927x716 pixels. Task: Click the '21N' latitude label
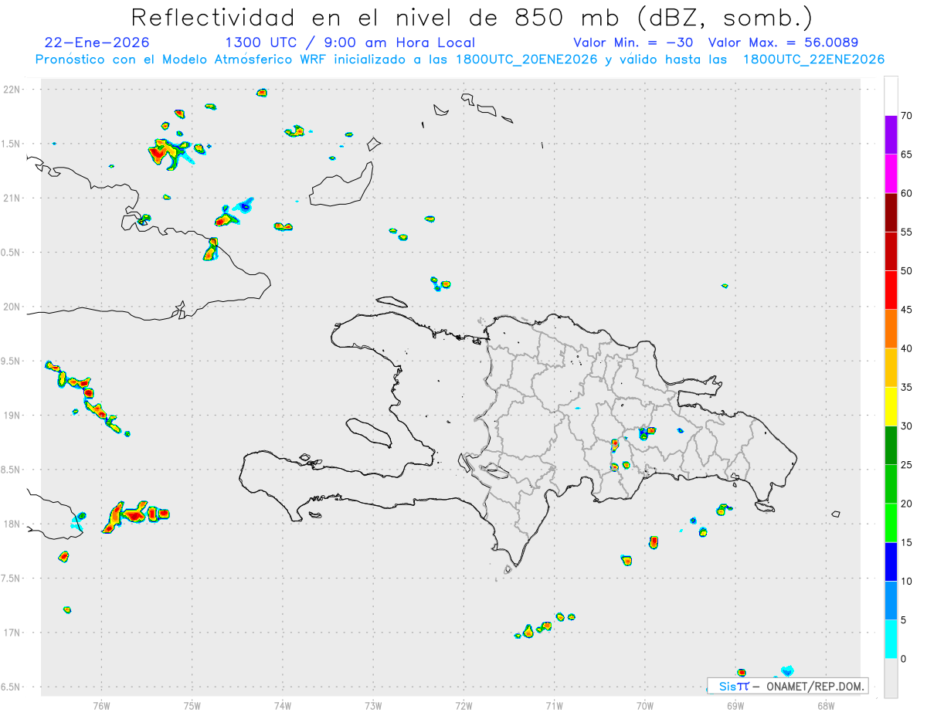[12, 199]
